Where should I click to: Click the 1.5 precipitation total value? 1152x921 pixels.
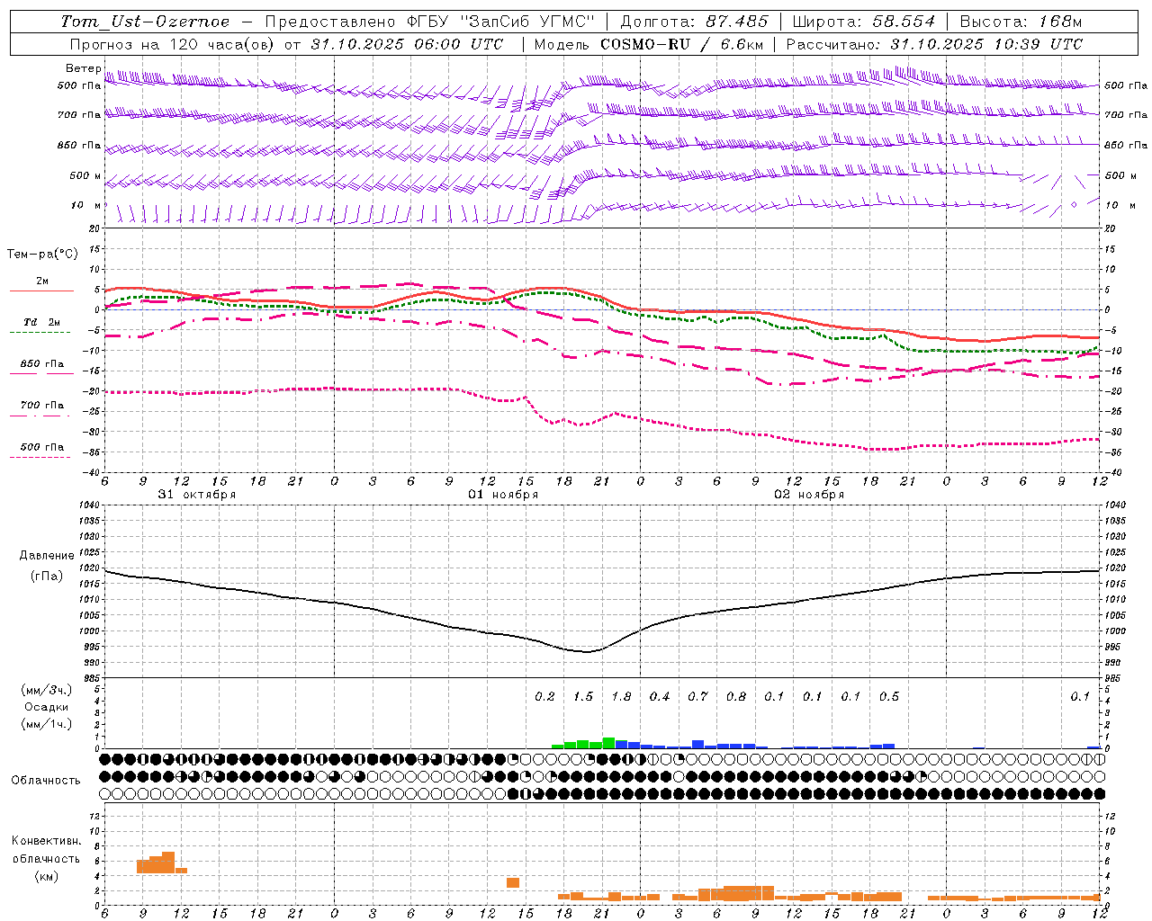(583, 697)
